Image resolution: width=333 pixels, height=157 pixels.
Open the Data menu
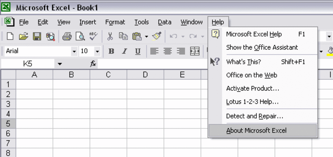pyautogui.click(x=165, y=22)
